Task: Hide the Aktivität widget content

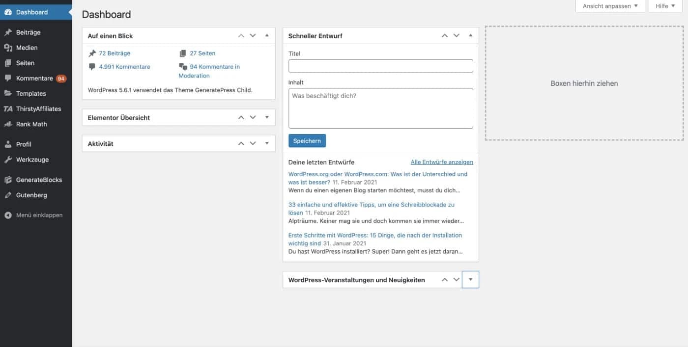Action: click(x=267, y=143)
